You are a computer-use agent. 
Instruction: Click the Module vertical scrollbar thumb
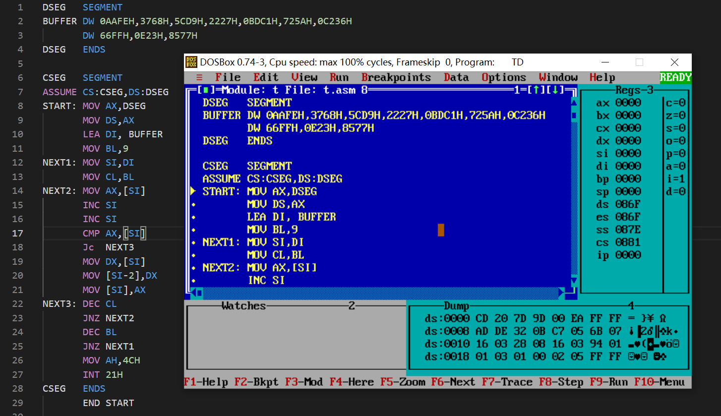click(x=574, y=116)
